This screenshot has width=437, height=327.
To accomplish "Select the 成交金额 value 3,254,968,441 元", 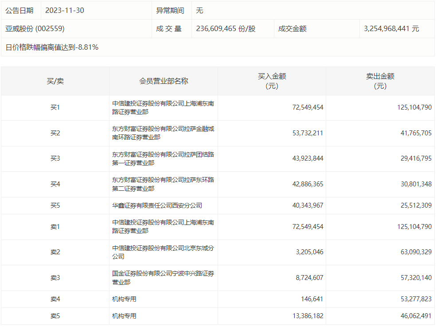I will (x=391, y=29).
